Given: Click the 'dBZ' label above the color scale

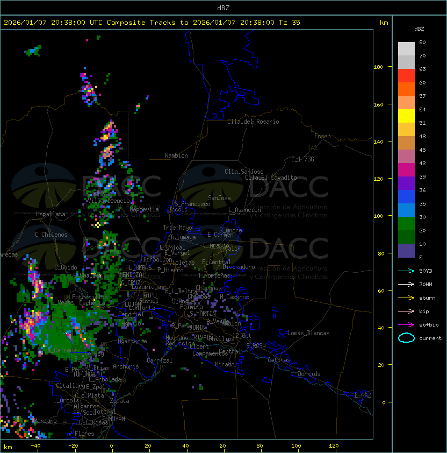Looking at the screenshot, I should tap(419, 29).
